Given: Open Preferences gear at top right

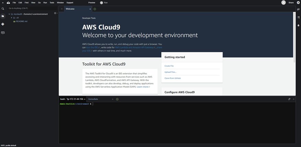Looking at the screenshot, I should click(298, 3).
